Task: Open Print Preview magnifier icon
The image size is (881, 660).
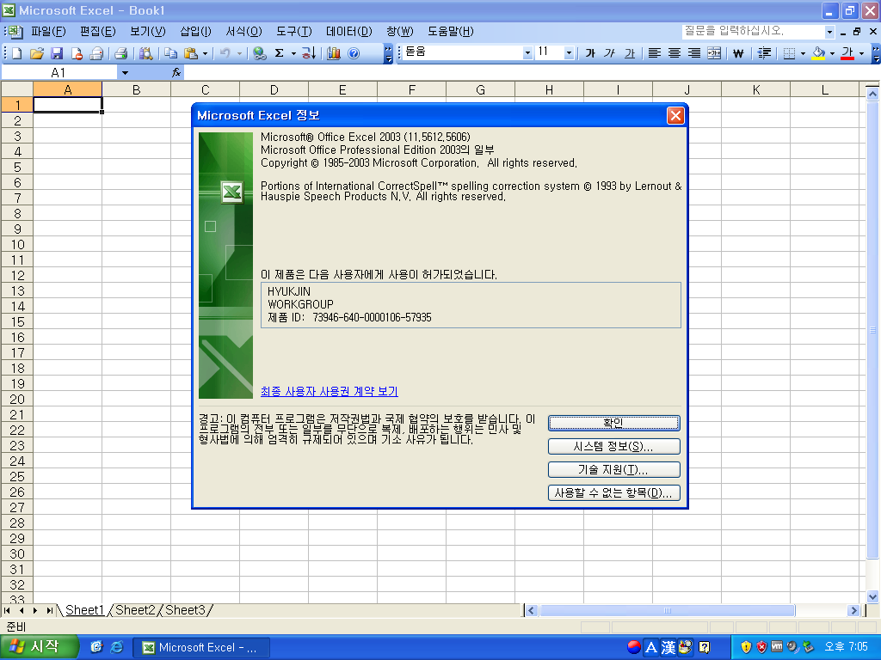Action: [145, 53]
